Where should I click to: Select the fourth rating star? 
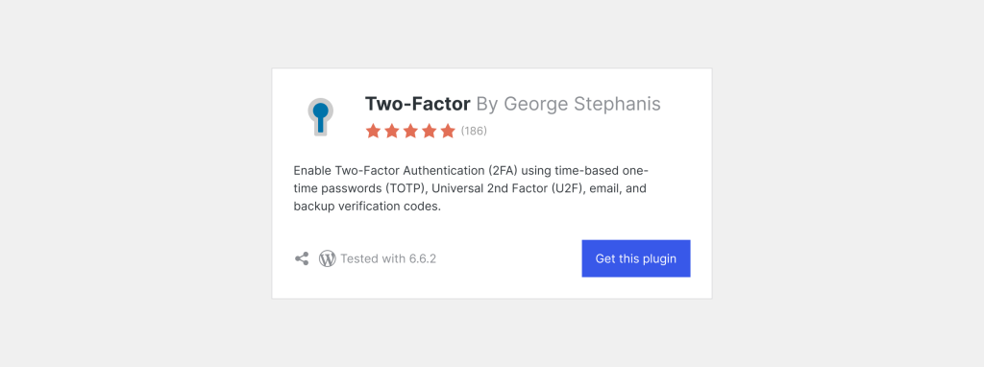430,131
